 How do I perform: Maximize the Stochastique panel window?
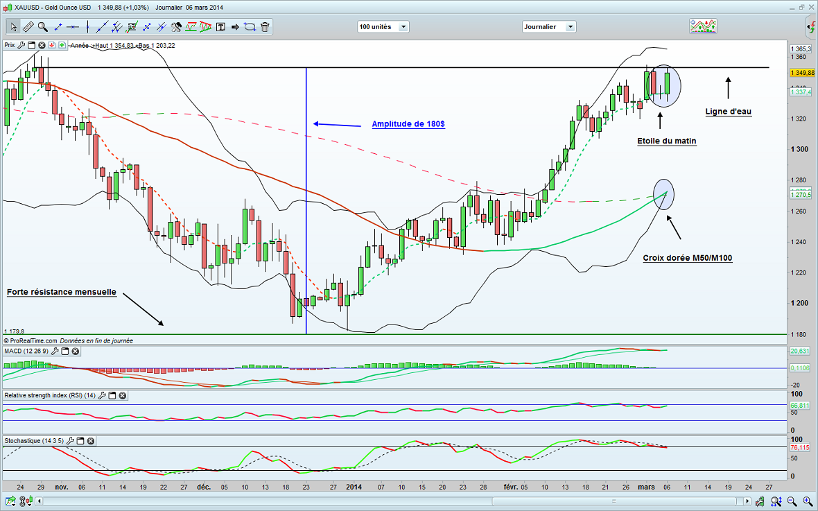(80, 441)
